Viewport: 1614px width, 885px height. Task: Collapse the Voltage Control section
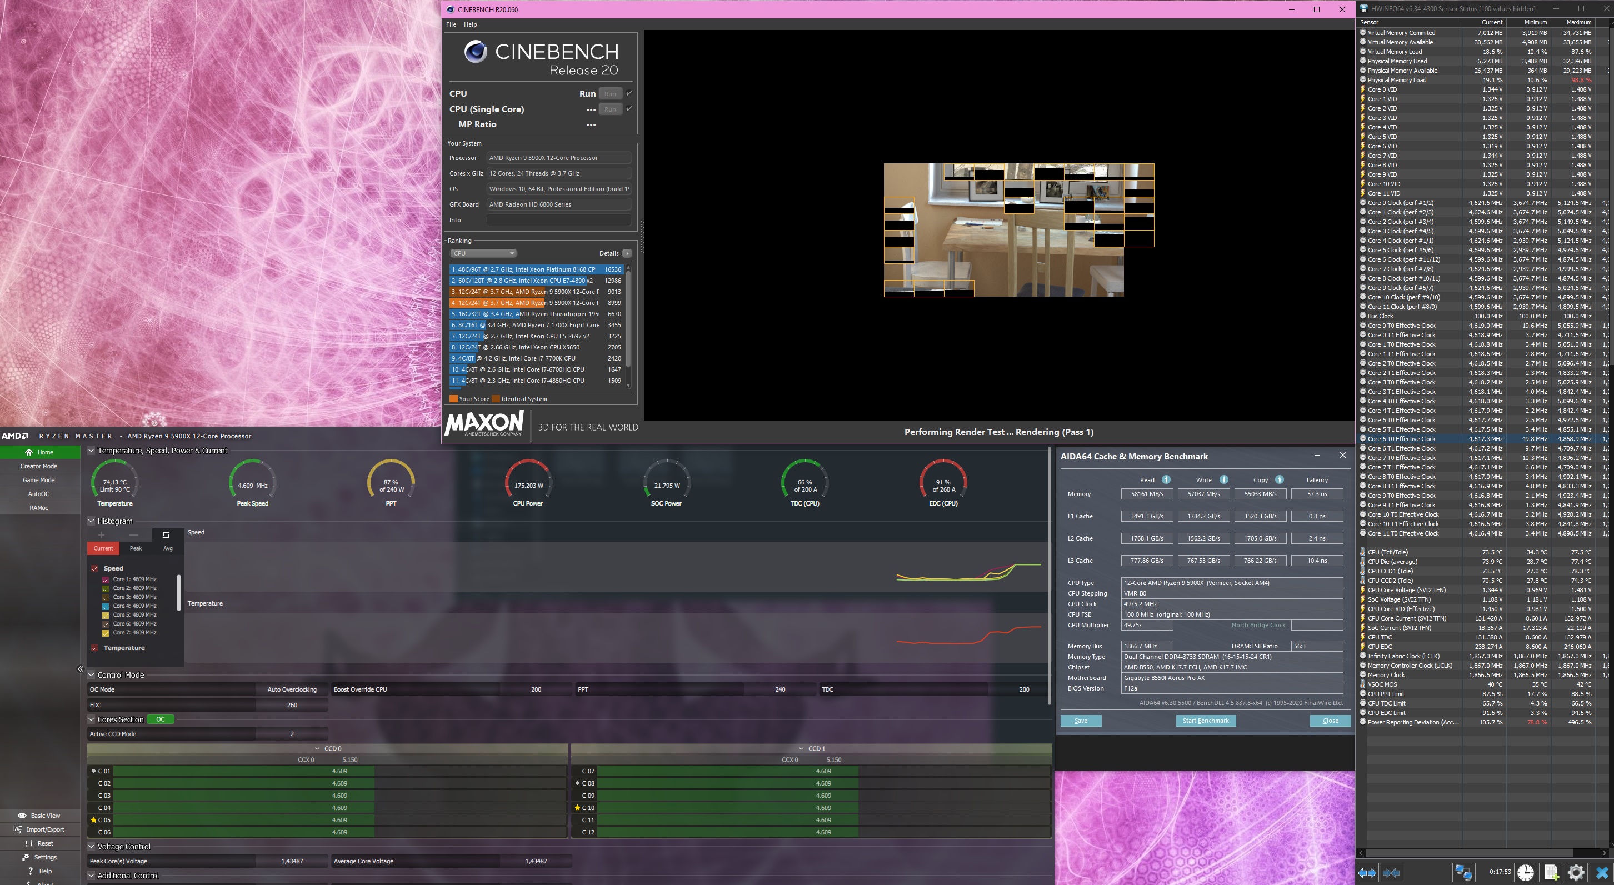click(92, 846)
